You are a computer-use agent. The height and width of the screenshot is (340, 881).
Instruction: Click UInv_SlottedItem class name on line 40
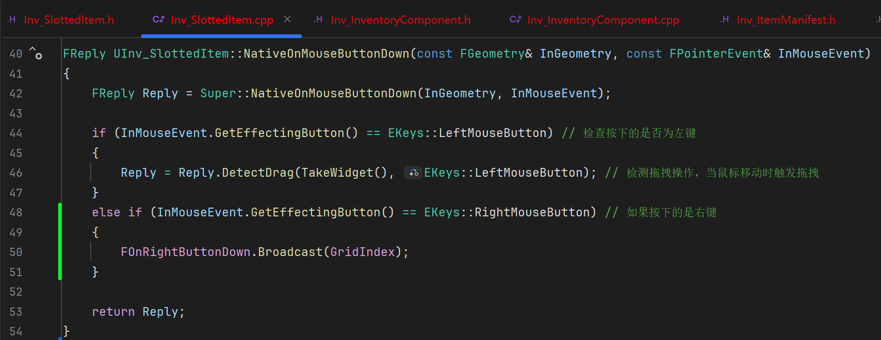pyautogui.click(x=171, y=54)
